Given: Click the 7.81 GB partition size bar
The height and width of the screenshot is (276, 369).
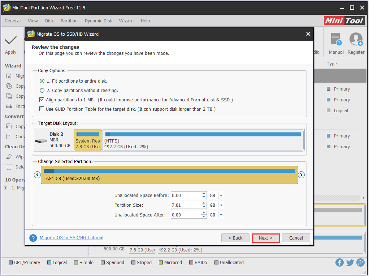Looking at the screenshot, I should pos(169,175).
